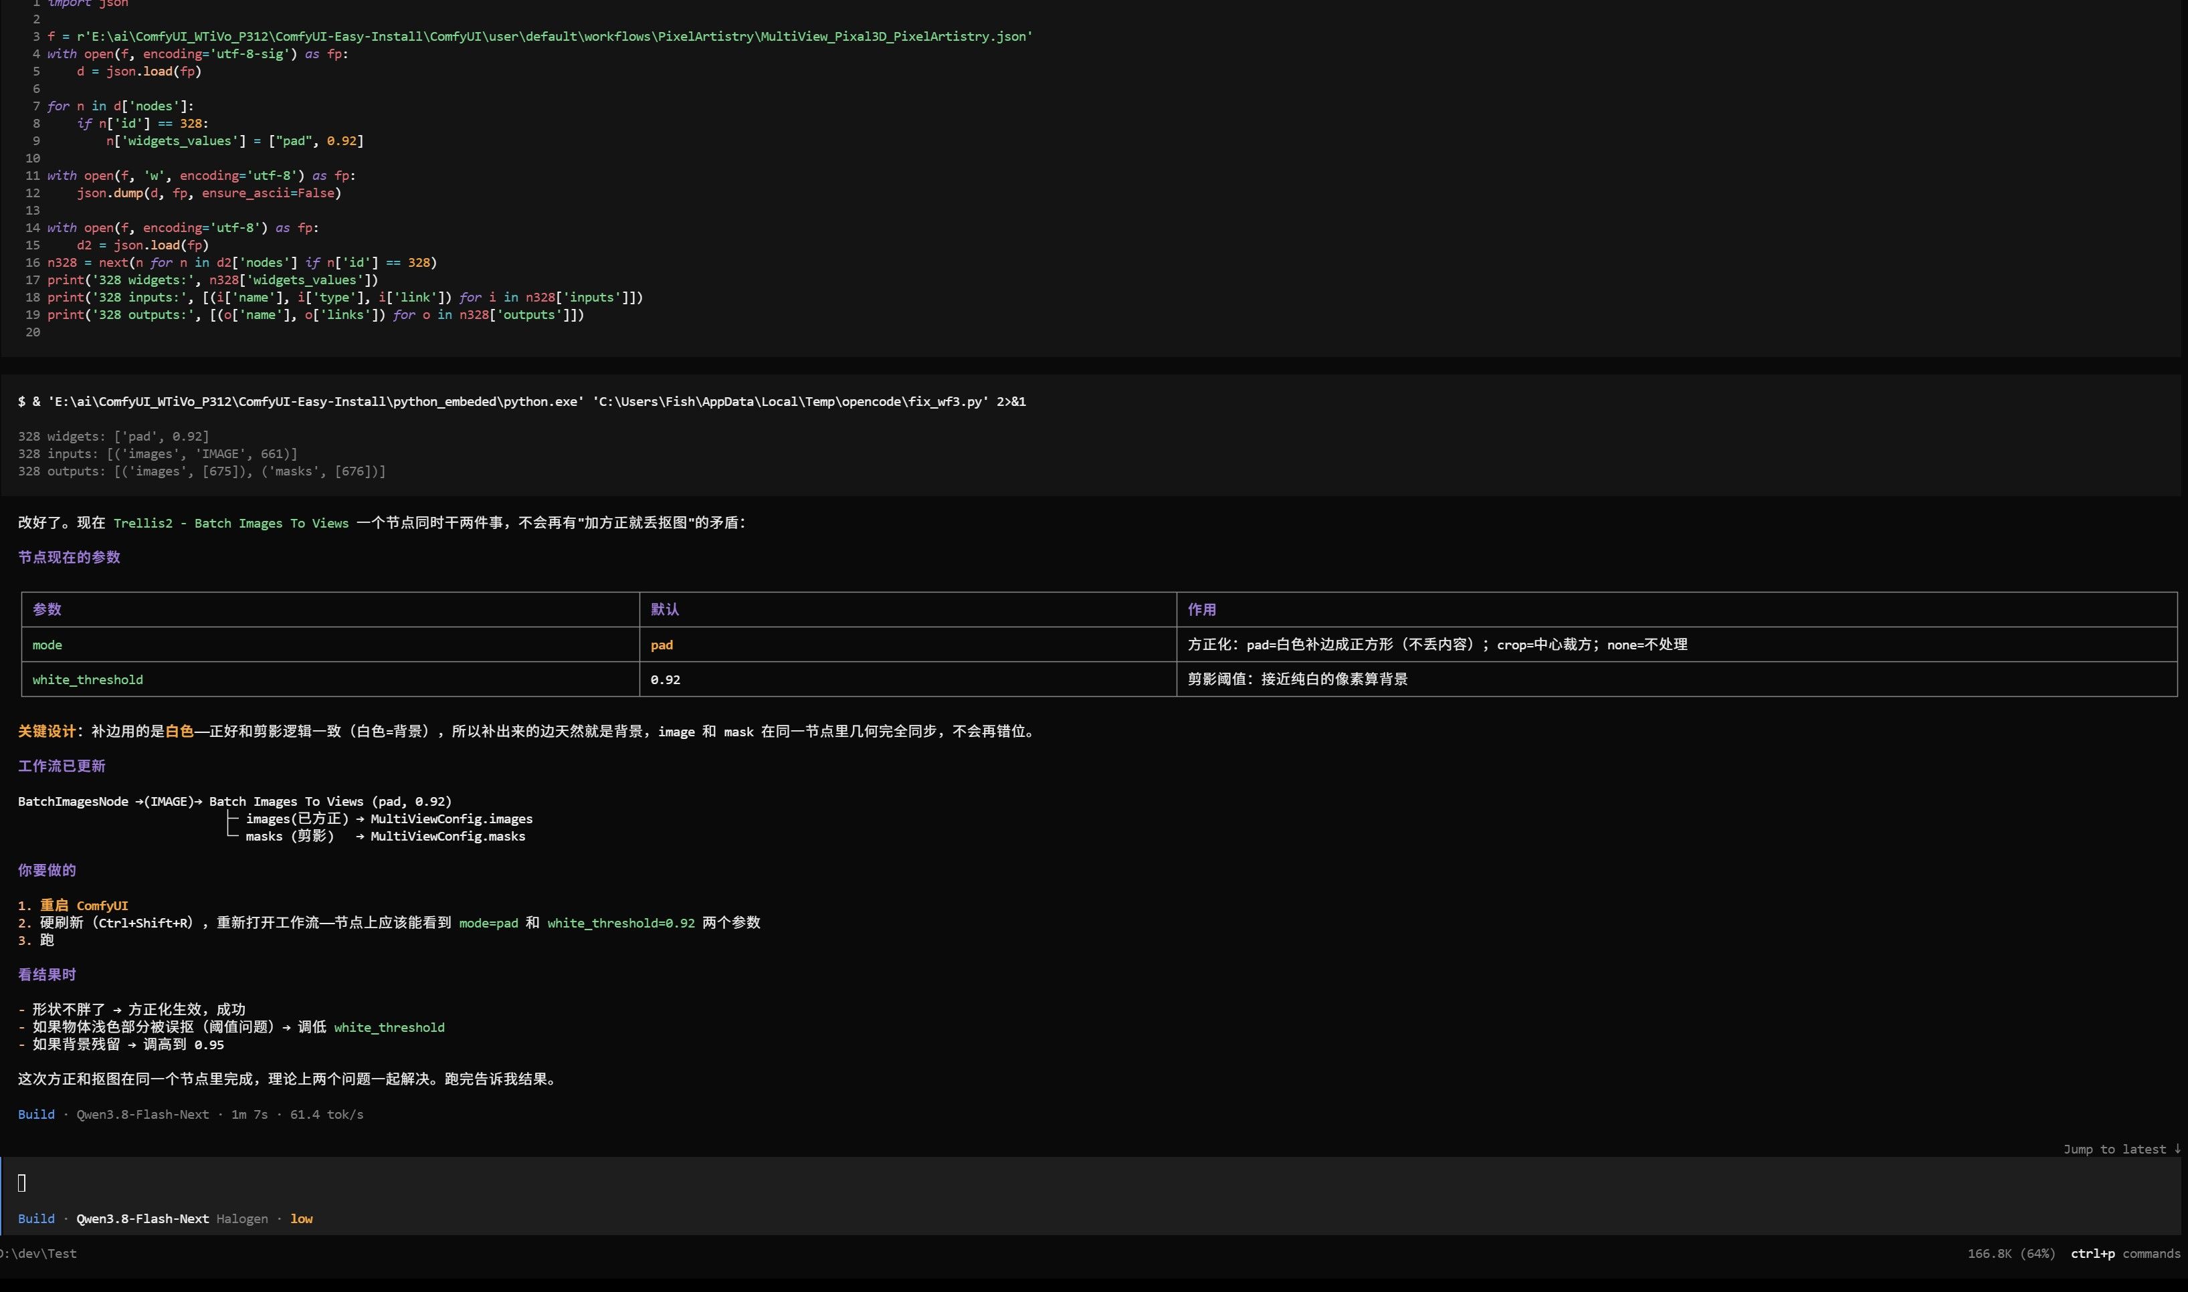Screen dimensions: 2188x1292
Task: Click the n328 = next(...) code line
Action: pos(242,263)
